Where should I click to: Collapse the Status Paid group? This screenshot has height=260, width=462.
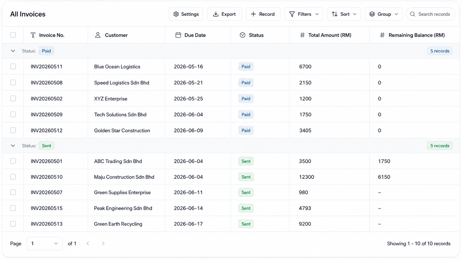pos(13,51)
